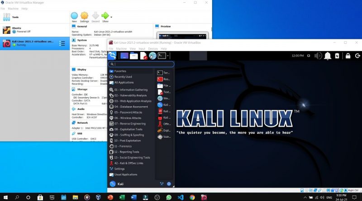
Task: Select the Ubuntu virtual machine entry
Action: (35, 30)
